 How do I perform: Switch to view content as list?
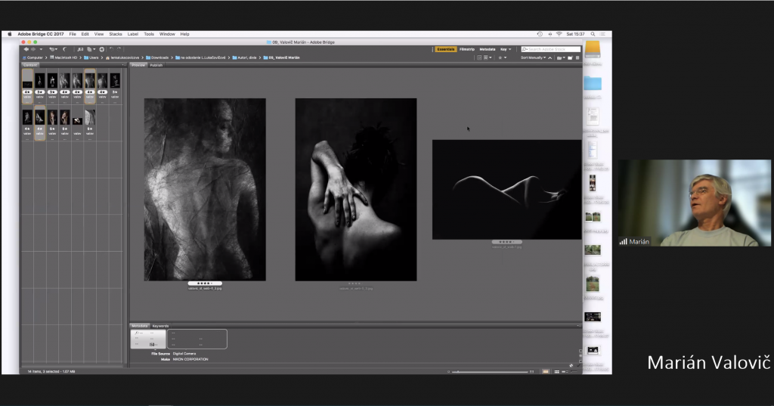coord(574,371)
